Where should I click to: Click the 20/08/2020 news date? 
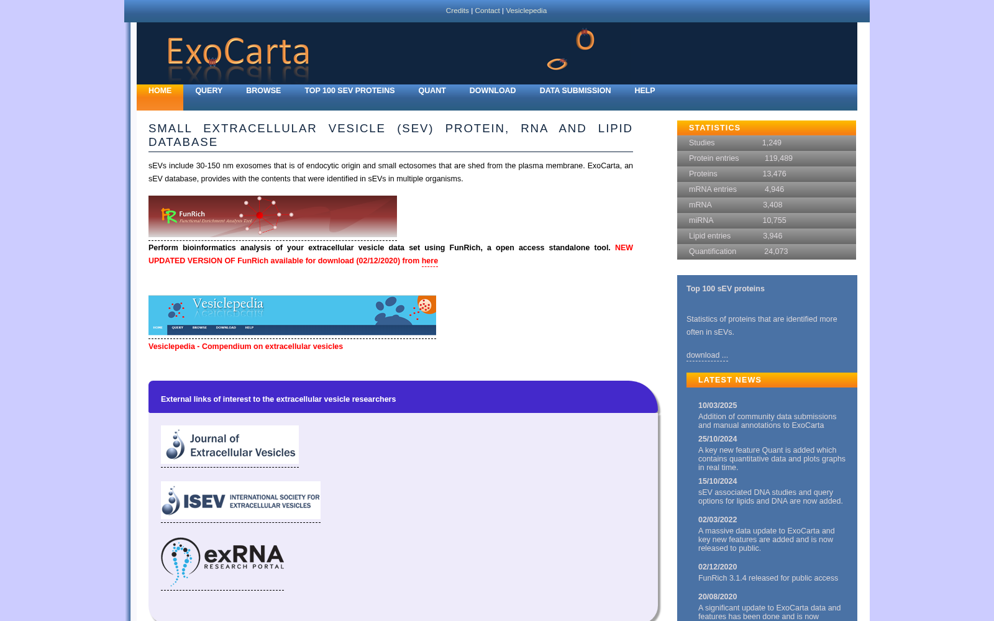718,597
